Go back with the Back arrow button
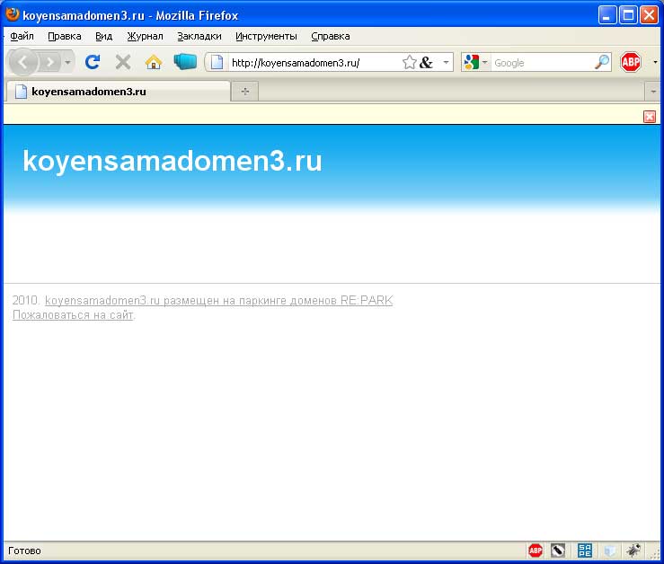664x564 pixels. pos(22,63)
